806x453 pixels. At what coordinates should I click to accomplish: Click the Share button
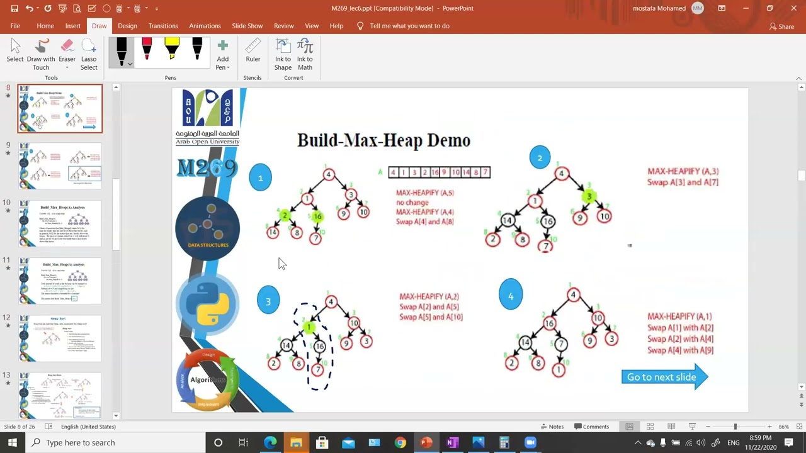781,26
